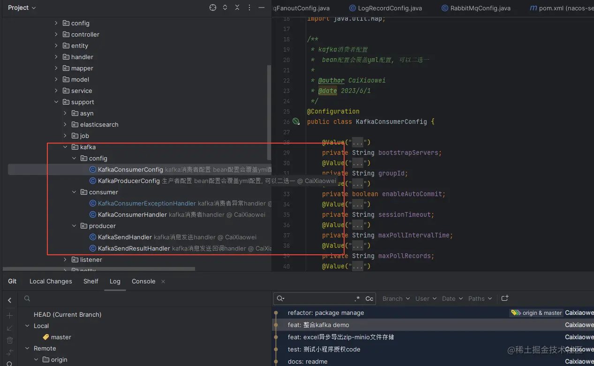Click the KafkaConsumerConfig class icon
Image resolution: width=594 pixels, height=366 pixels.
[93, 169]
